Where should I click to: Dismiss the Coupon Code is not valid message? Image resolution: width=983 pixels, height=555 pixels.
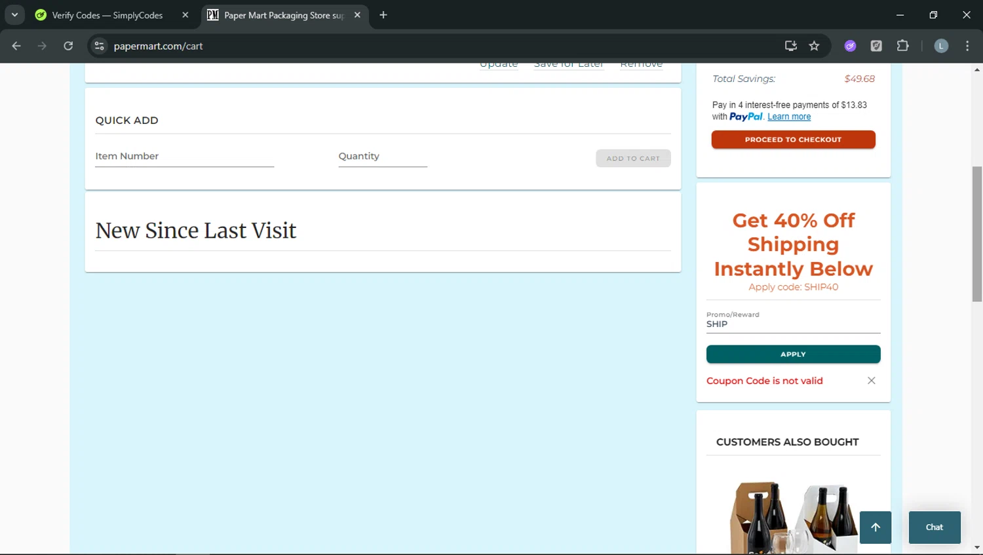(x=872, y=381)
